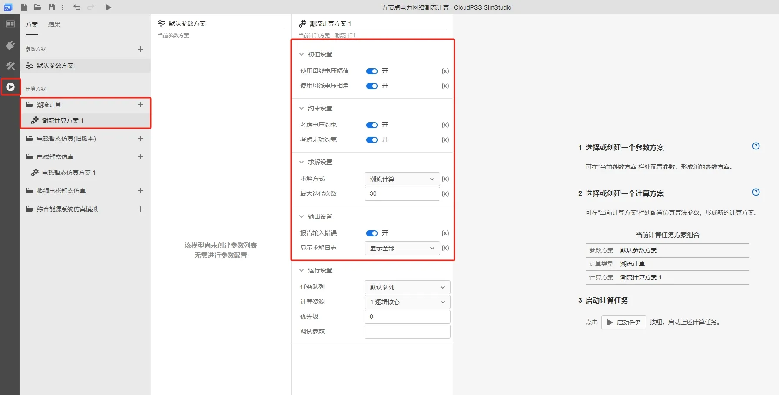
Task: Open the 求解方式 dropdown
Action: click(402, 179)
